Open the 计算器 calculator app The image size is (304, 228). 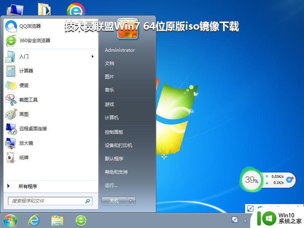pyautogui.click(x=26, y=71)
